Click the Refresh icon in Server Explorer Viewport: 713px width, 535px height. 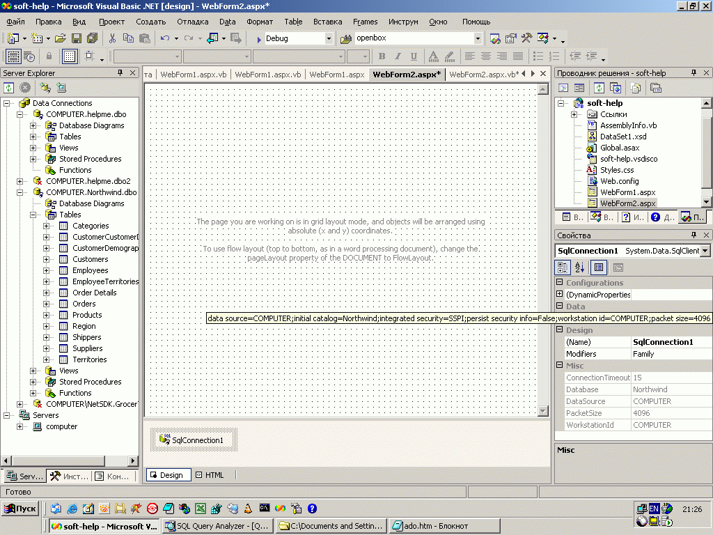(x=9, y=88)
